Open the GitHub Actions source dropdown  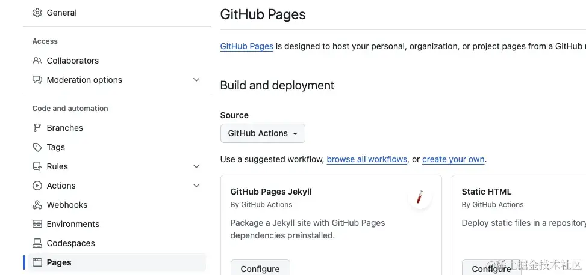click(263, 133)
